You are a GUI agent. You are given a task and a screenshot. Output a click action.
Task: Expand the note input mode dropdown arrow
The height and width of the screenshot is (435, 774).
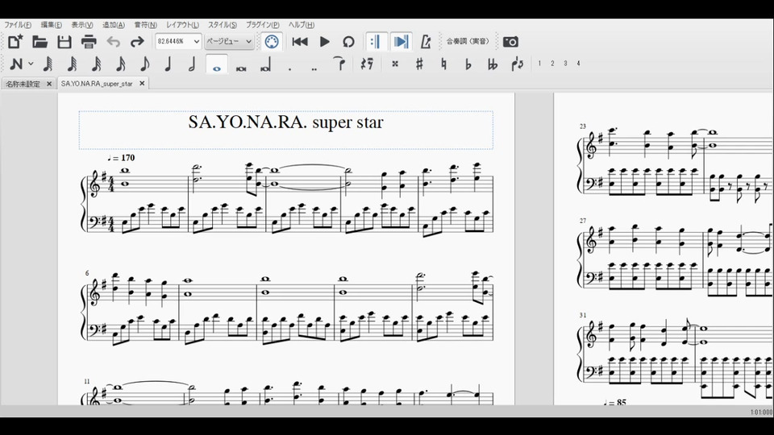[31, 64]
